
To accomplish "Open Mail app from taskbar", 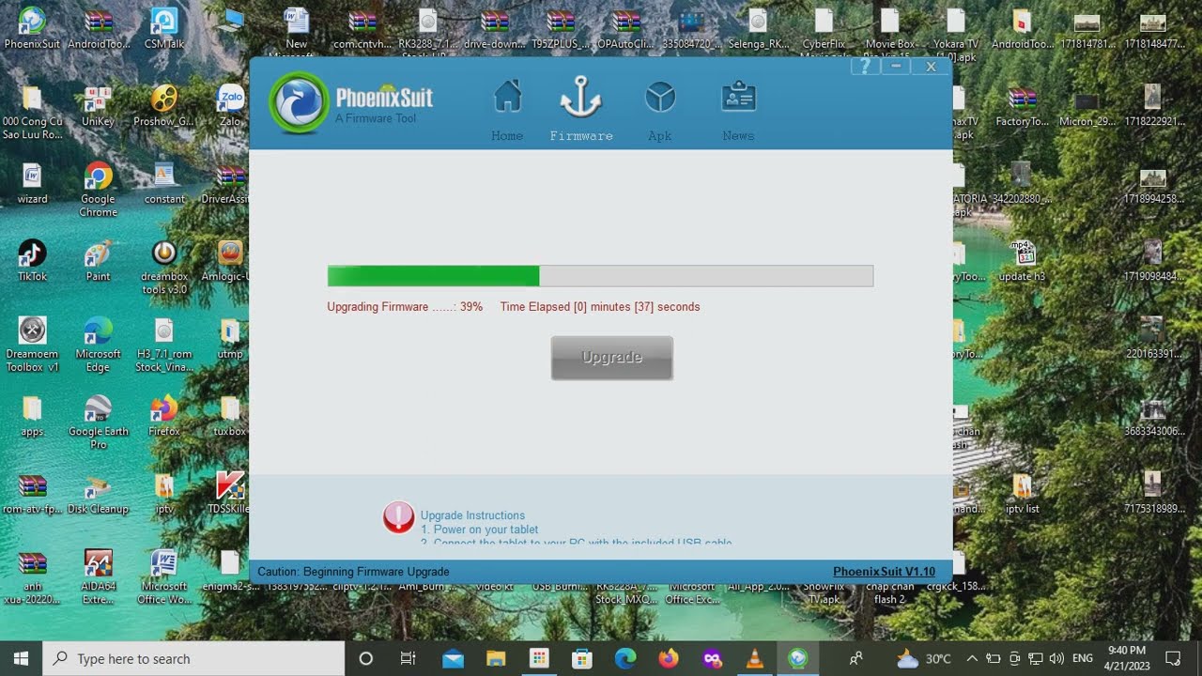I will 453,658.
